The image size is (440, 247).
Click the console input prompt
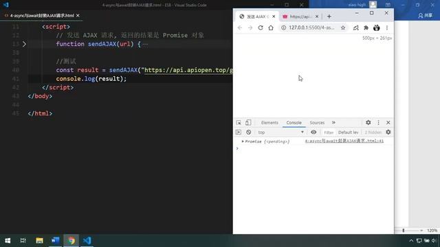[314, 148]
